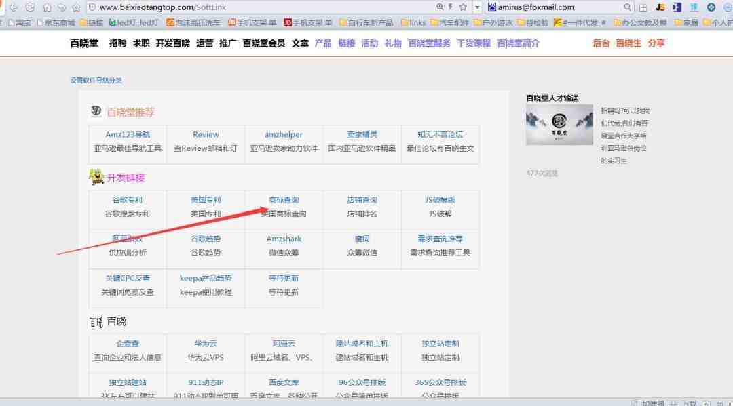Go back with the browser back arrow
733x406 pixels.
14,7
